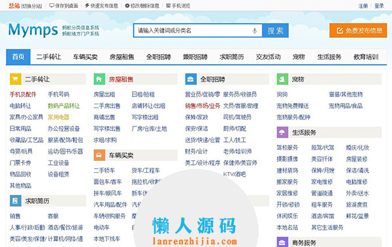The width and height of the screenshot is (392, 247).
Task: Open the 汽车用品/配件 link
Action: (x=110, y=205)
